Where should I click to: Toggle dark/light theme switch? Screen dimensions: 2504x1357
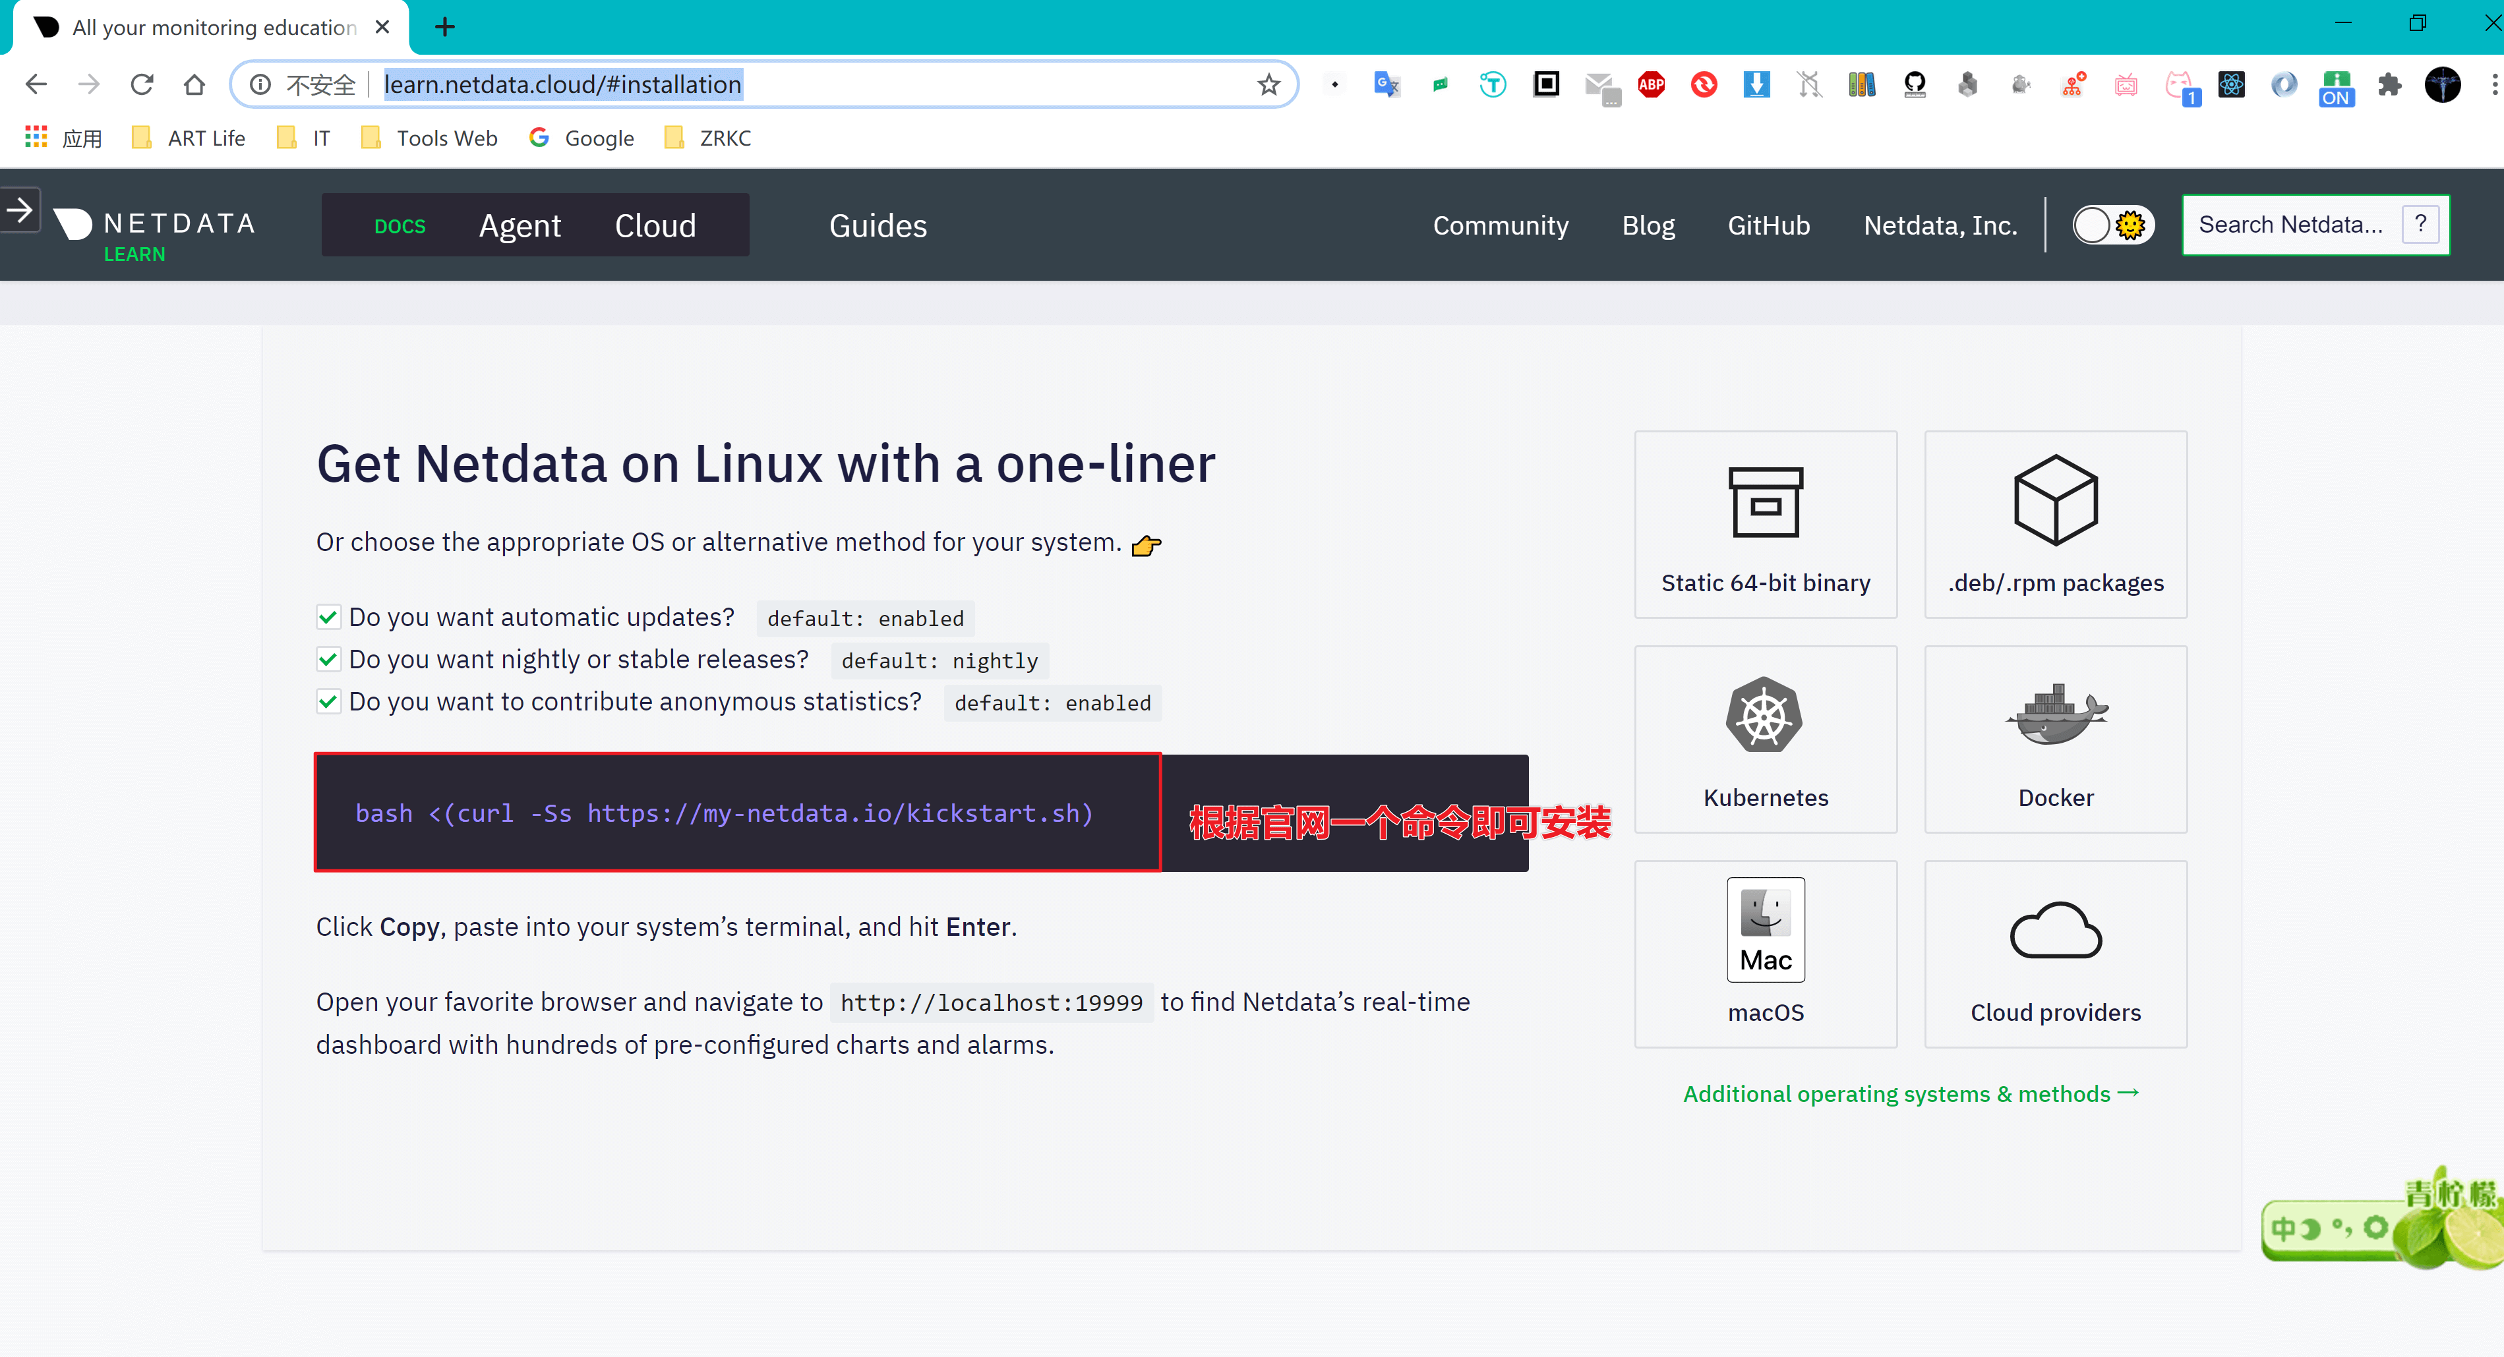click(2112, 225)
